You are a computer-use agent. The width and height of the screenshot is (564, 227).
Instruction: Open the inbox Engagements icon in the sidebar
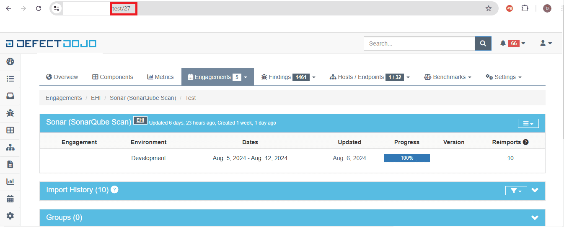(x=10, y=96)
